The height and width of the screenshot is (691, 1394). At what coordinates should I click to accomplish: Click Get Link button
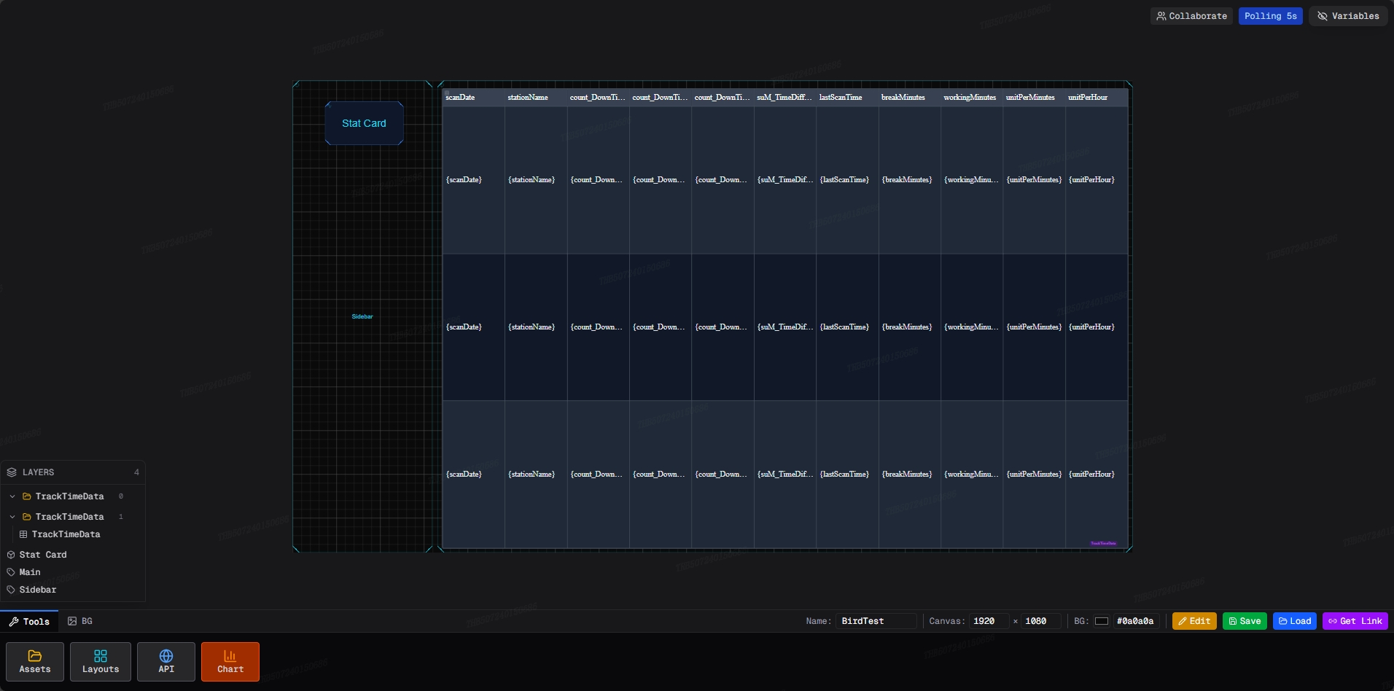[1355, 621]
